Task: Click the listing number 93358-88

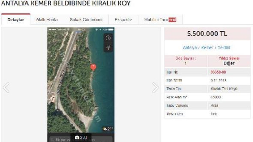Action: [218, 72]
